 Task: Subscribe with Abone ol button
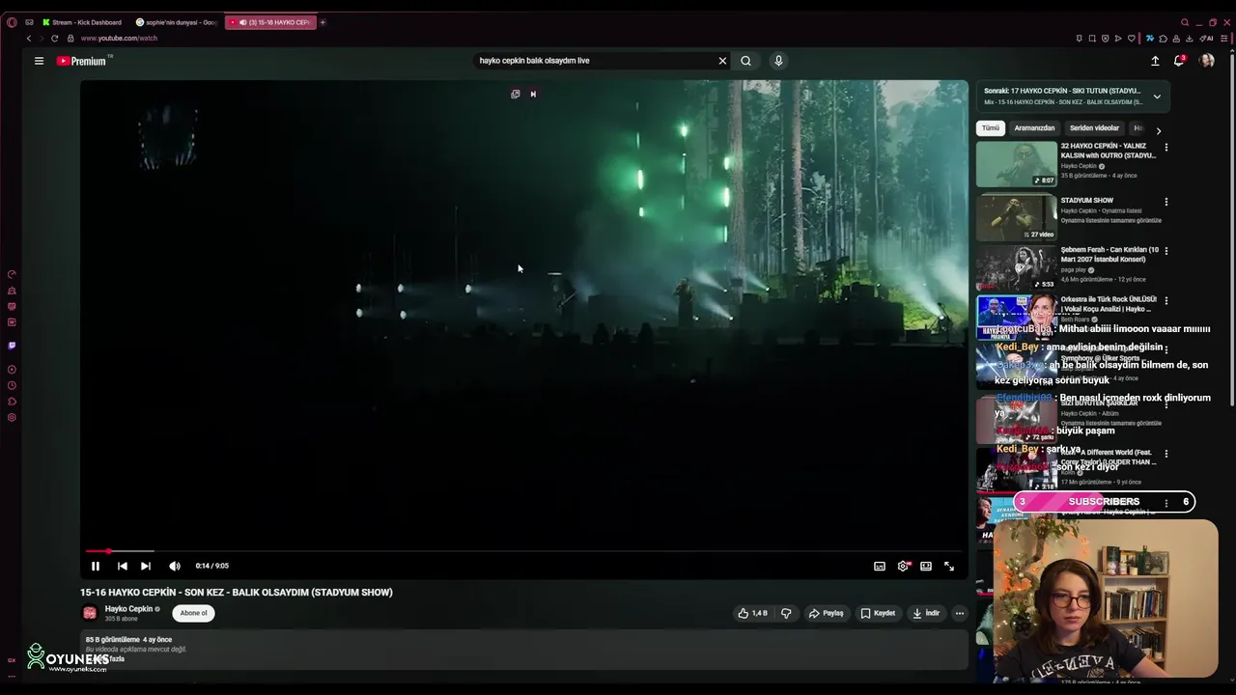(193, 613)
